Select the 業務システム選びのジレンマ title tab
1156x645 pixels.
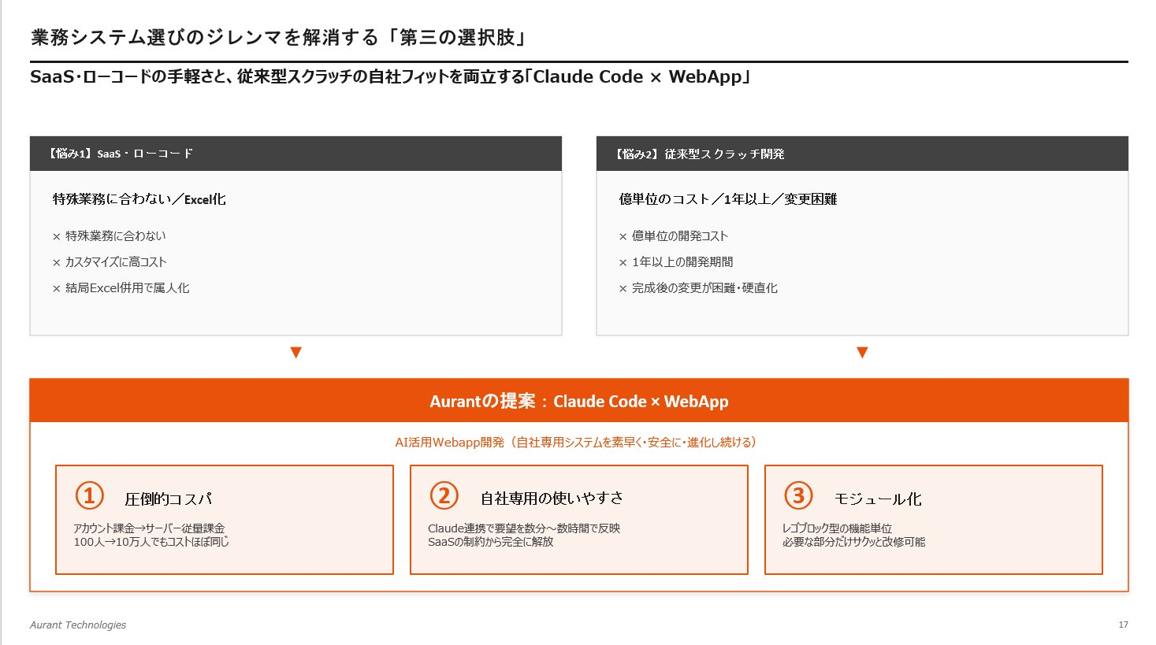[x=280, y=35]
